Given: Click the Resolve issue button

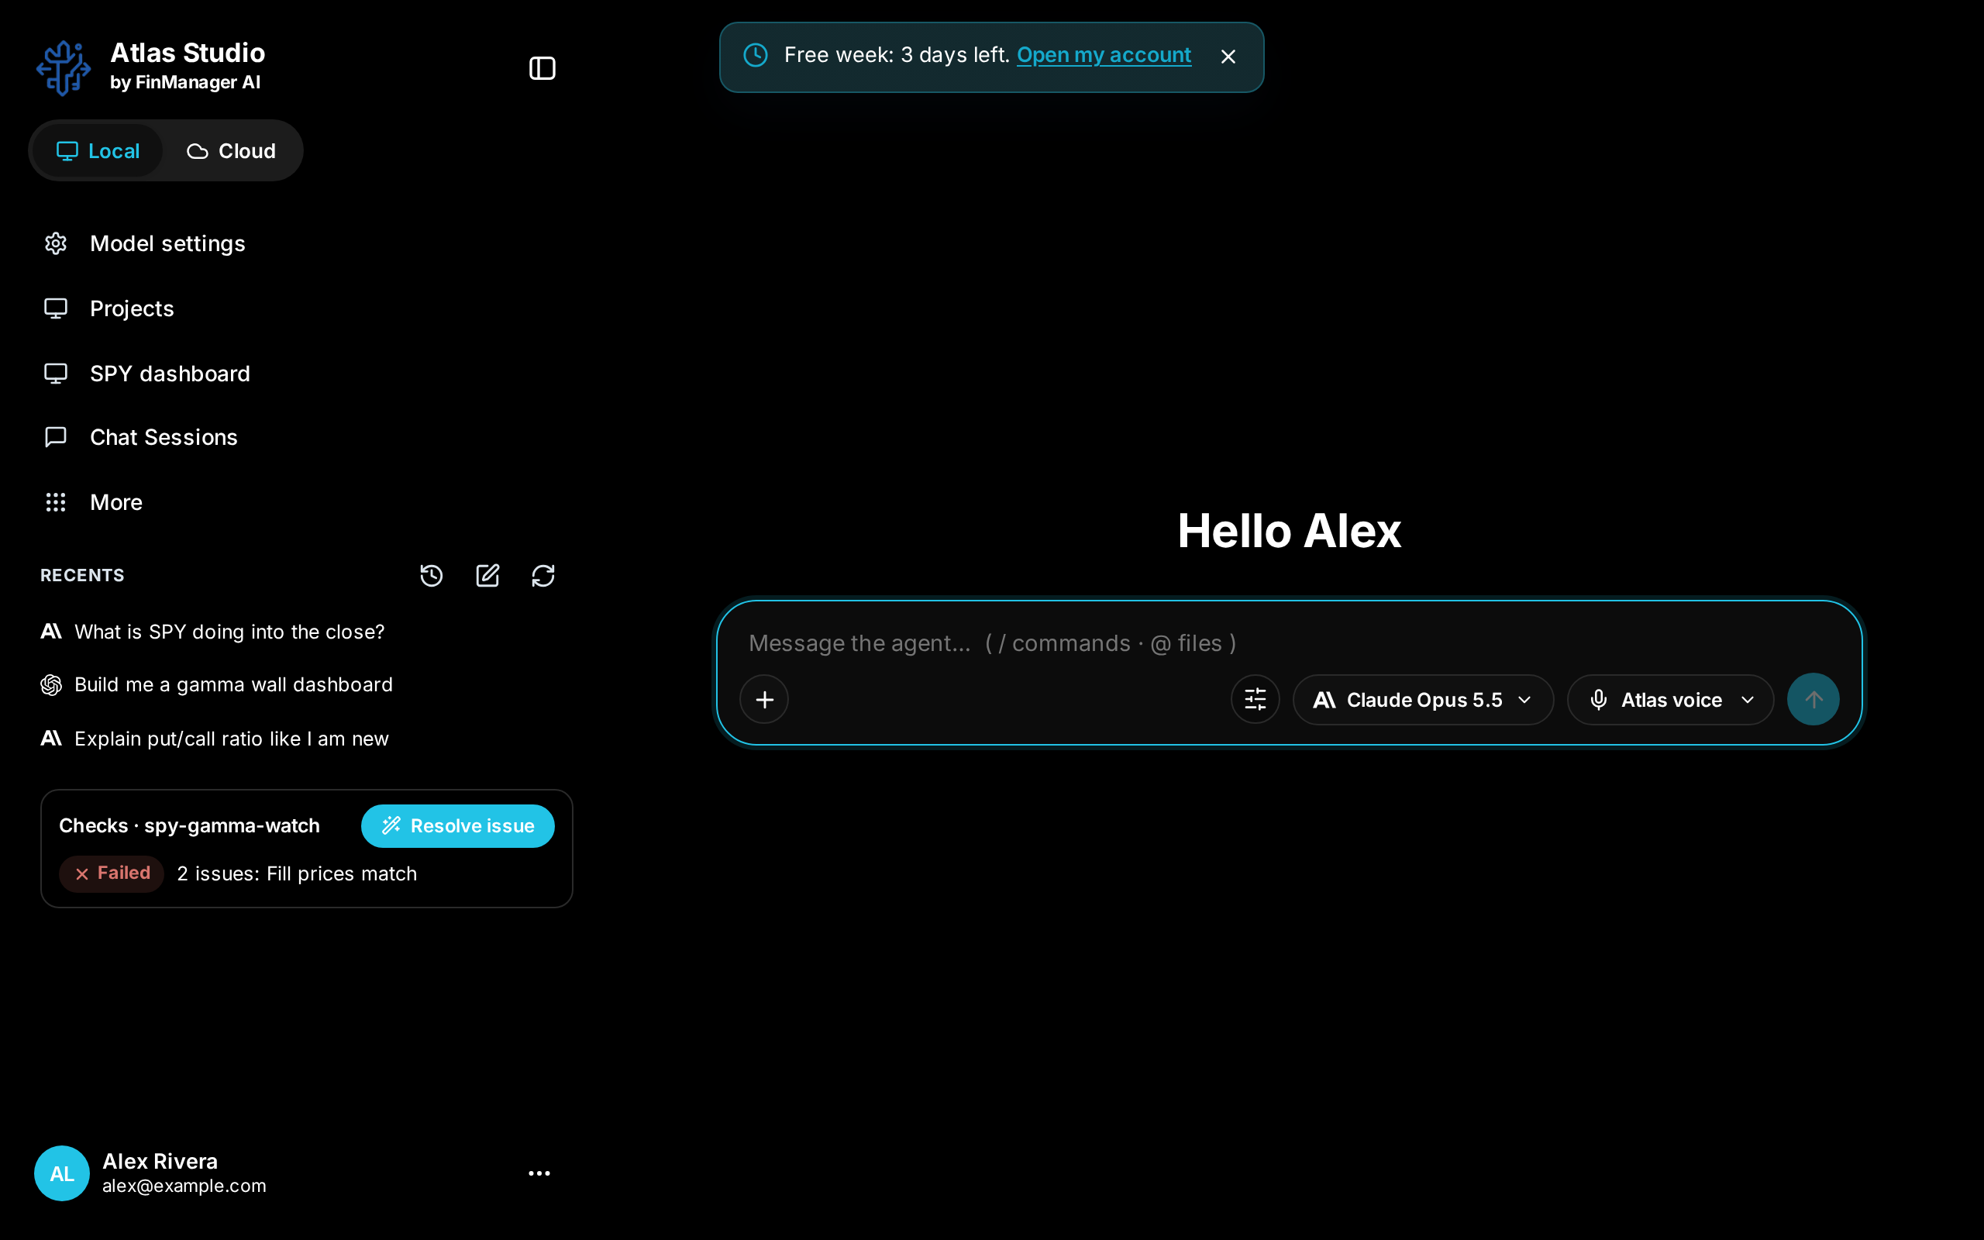Looking at the screenshot, I should coord(457,826).
